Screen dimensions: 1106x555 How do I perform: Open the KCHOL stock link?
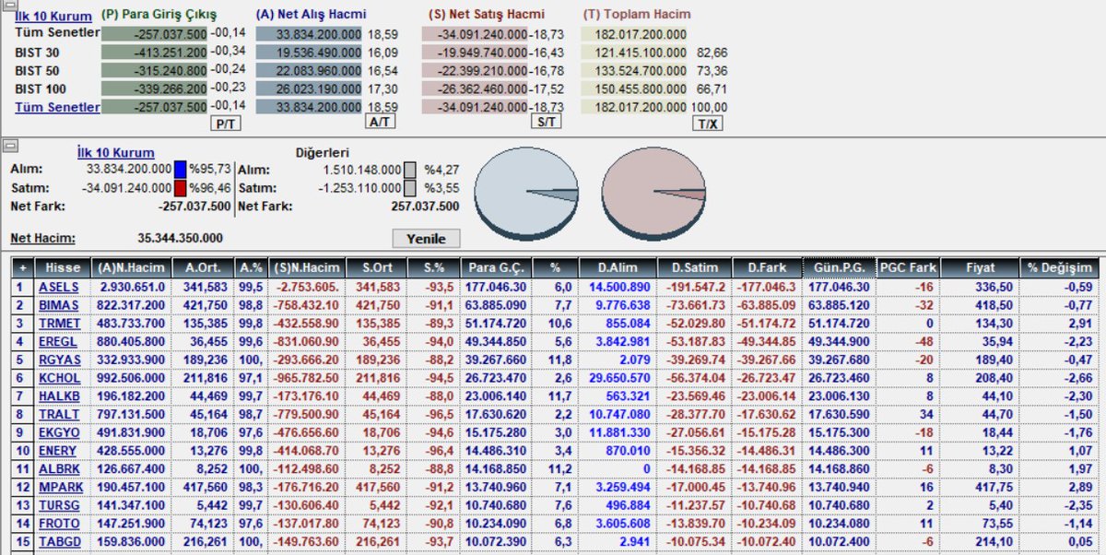tap(59, 377)
